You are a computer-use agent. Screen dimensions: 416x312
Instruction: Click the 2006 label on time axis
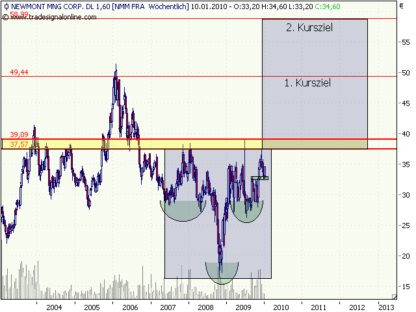(x=130, y=307)
